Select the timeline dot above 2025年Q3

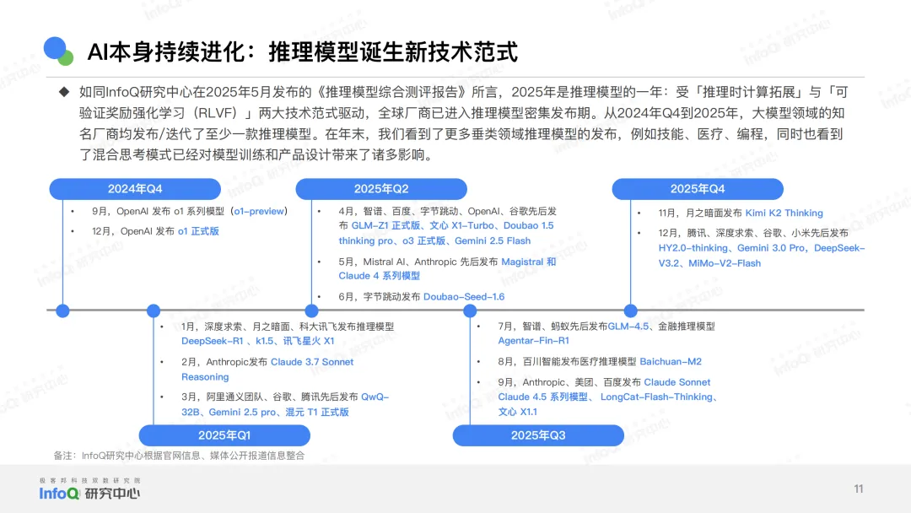click(470, 310)
